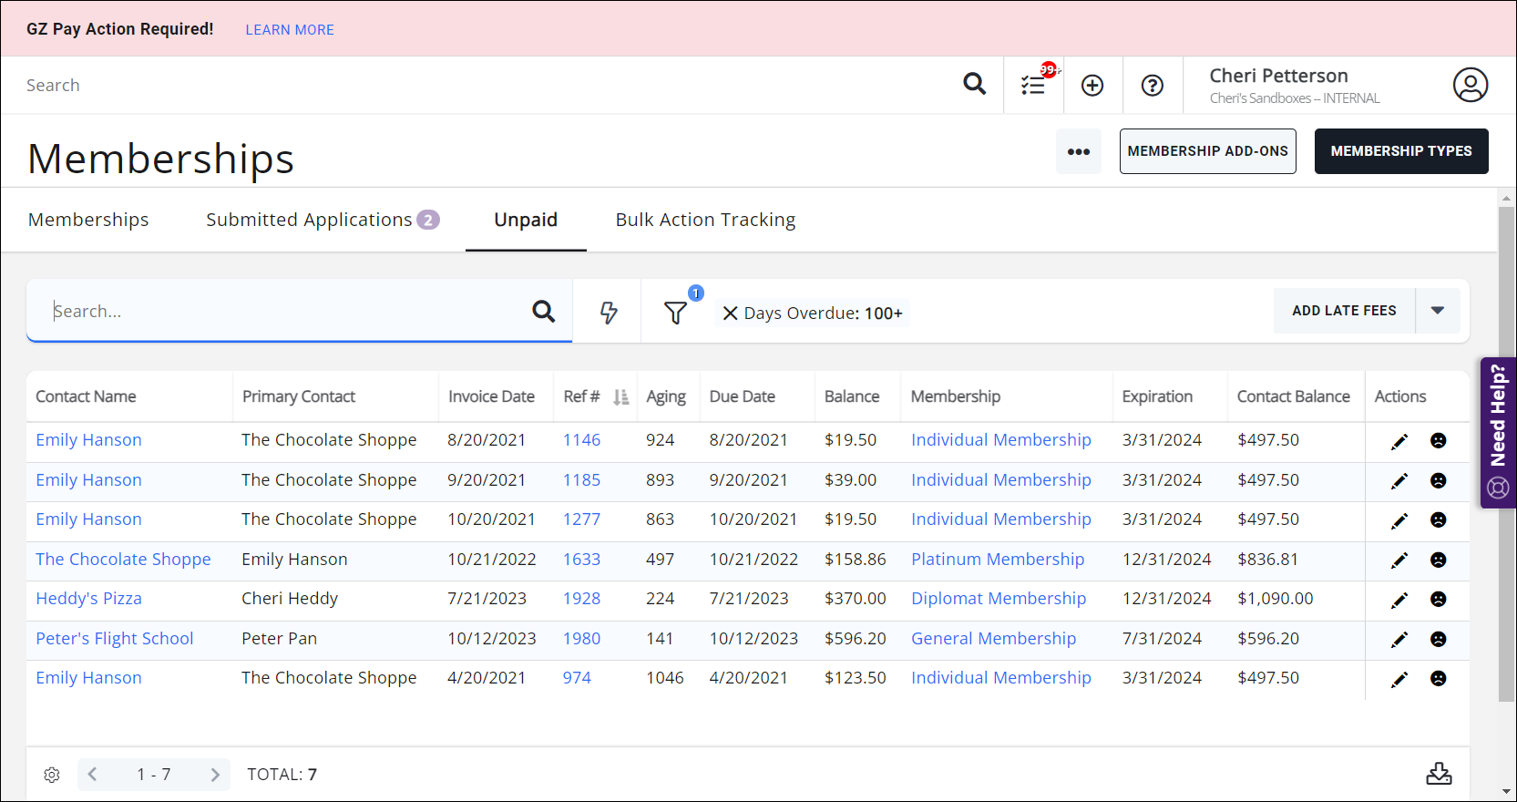Edit the Heddy's Pizza row with pencil
1517x802 pixels.
coord(1399,600)
